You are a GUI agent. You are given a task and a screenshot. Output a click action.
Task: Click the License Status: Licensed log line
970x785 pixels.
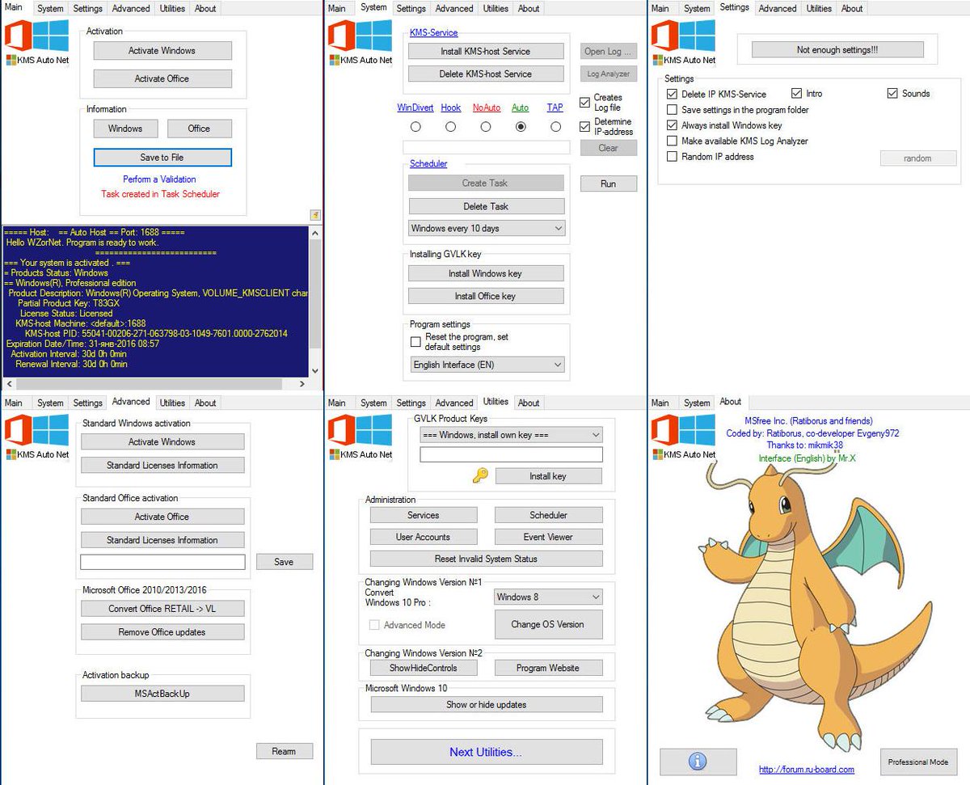pyautogui.click(x=66, y=313)
